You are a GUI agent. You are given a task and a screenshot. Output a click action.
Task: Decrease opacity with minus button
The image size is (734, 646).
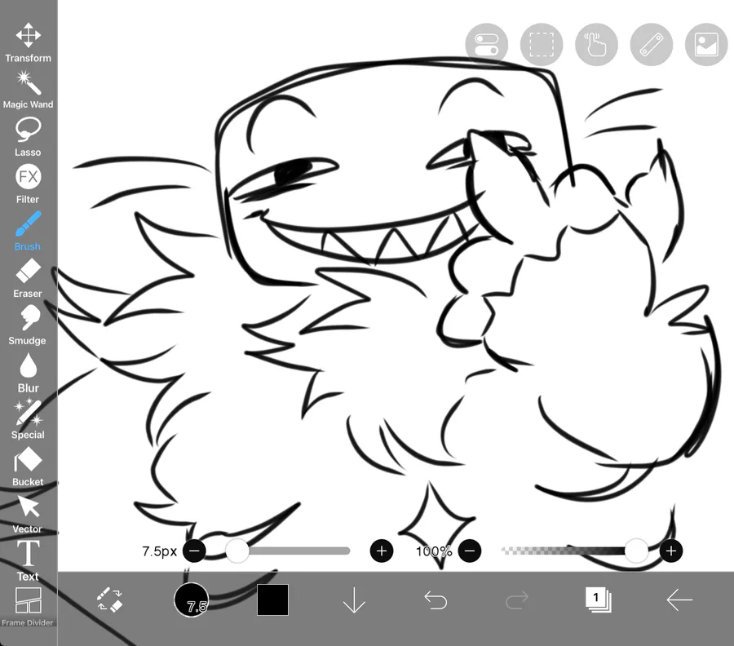point(470,551)
